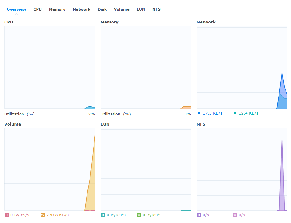Click the CPU utilization graph area
291x223 pixels.
pos(50,67)
